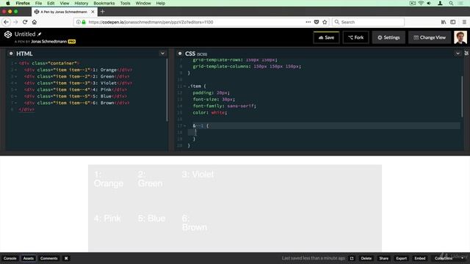Select the A Pen by Jonas Schmedtmann tab
Screen dimensions: 470x264
click(x=64, y=12)
